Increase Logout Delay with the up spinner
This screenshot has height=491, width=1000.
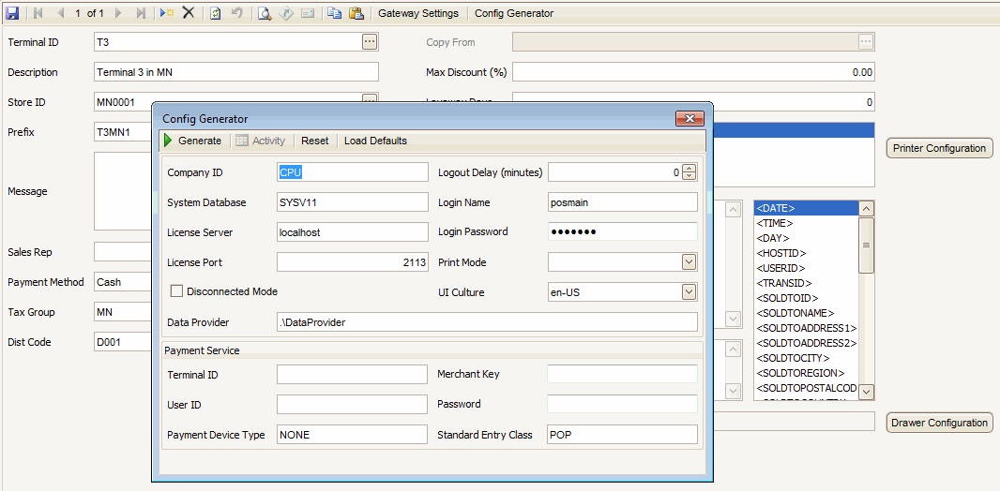[x=689, y=169]
